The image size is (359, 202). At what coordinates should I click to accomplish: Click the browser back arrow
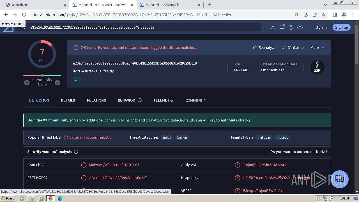[6, 15]
